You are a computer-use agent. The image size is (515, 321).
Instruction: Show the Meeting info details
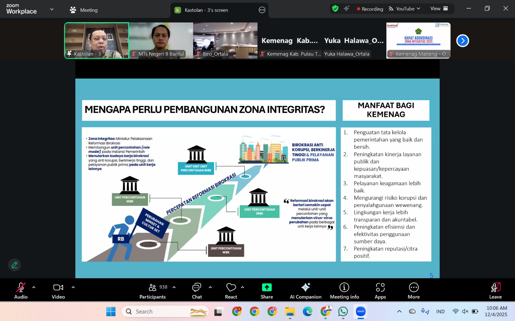click(x=344, y=290)
